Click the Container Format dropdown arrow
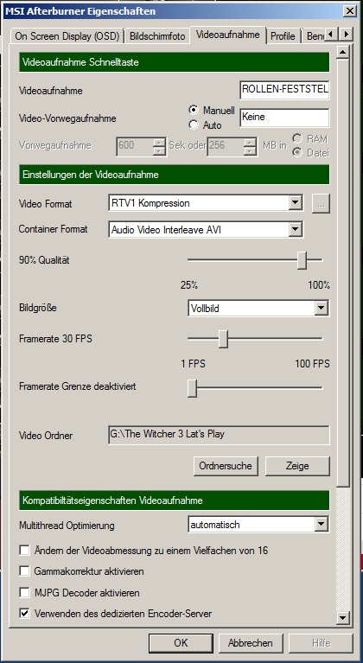This screenshot has height=663, width=363. (x=296, y=230)
